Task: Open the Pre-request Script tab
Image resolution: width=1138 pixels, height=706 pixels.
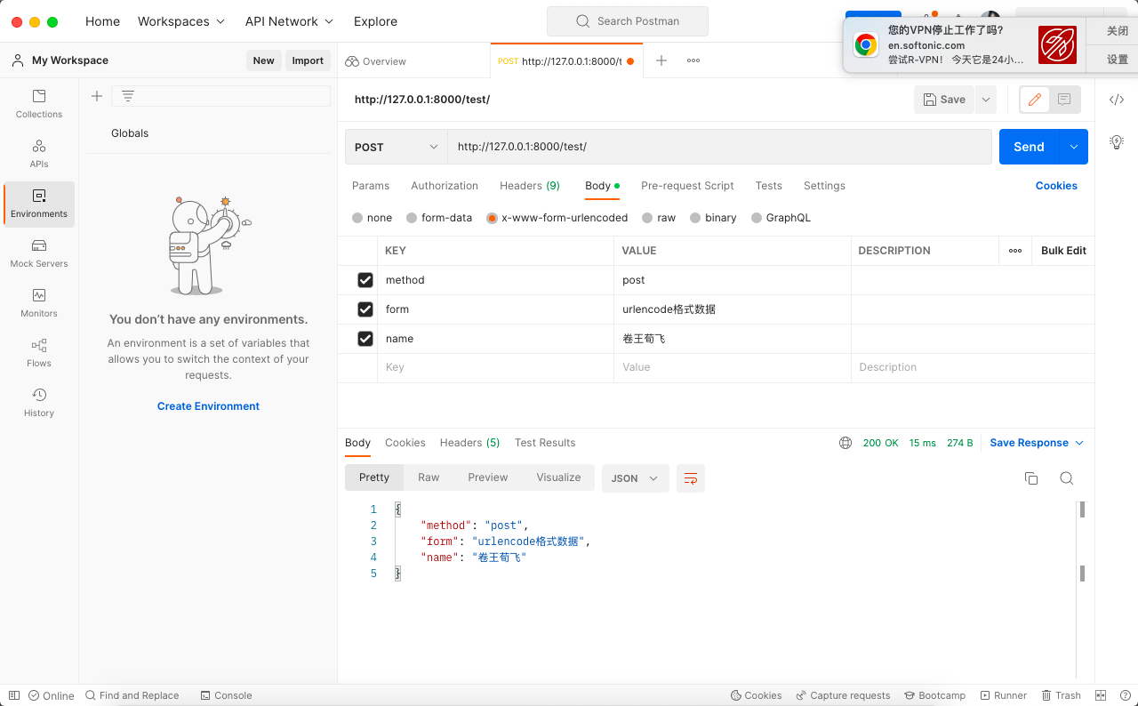Action: pos(687,186)
